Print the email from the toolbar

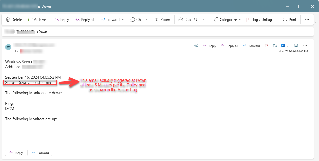coord(290,20)
